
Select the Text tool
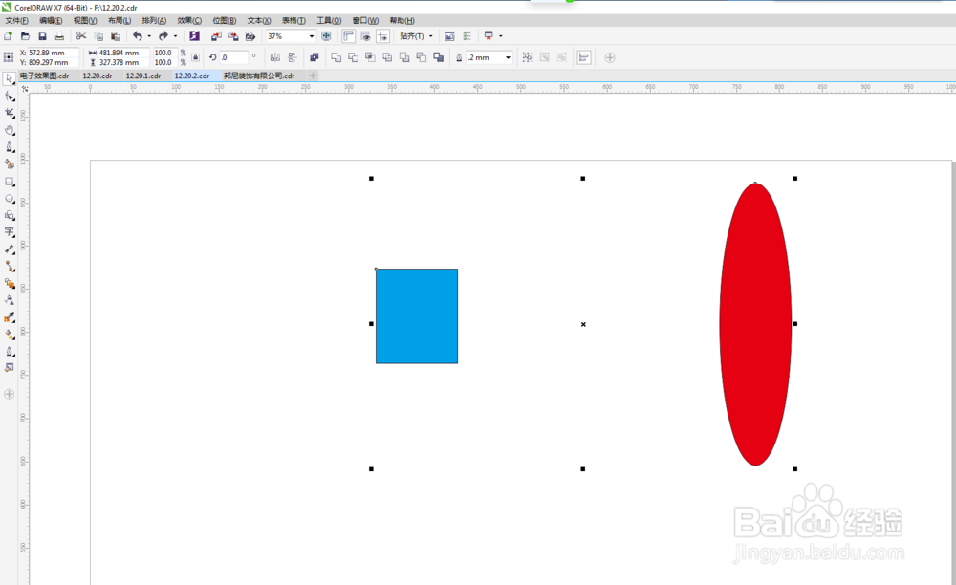pyautogui.click(x=10, y=232)
